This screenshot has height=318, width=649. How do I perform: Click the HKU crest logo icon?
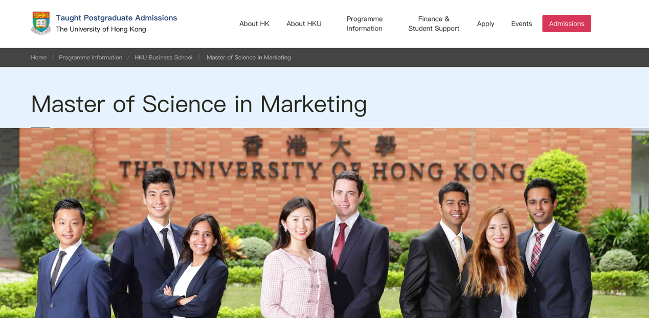pos(41,23)
